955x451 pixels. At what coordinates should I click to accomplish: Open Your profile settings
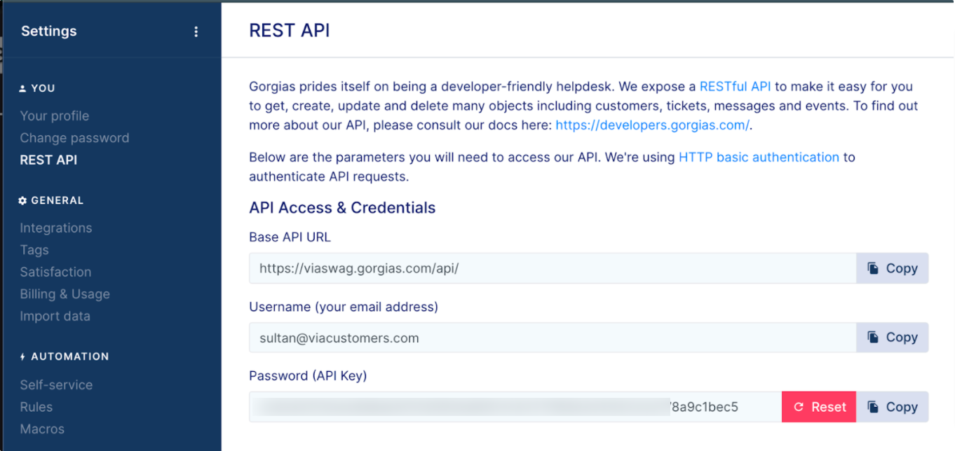pyautogui.click(x=55, y=116)
